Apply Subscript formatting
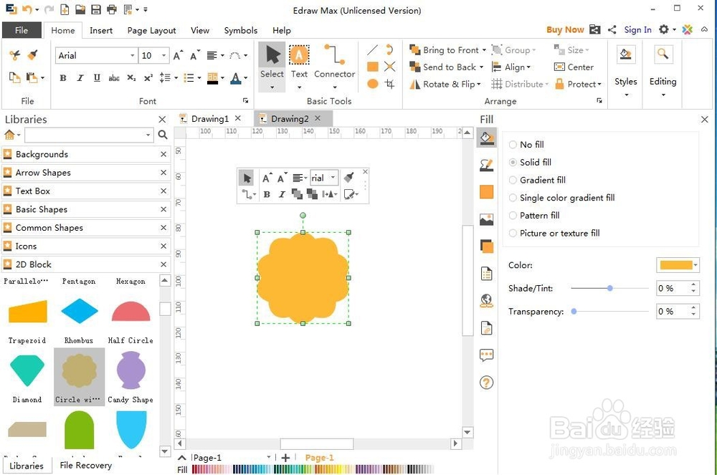The image size is (717, 475). [x=131, y=78]
